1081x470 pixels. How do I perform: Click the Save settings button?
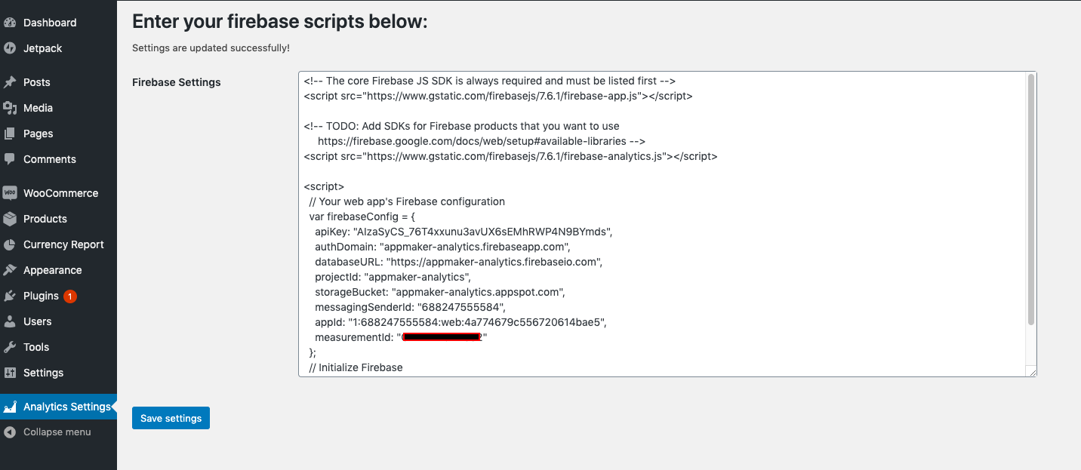tap(171, 418)
